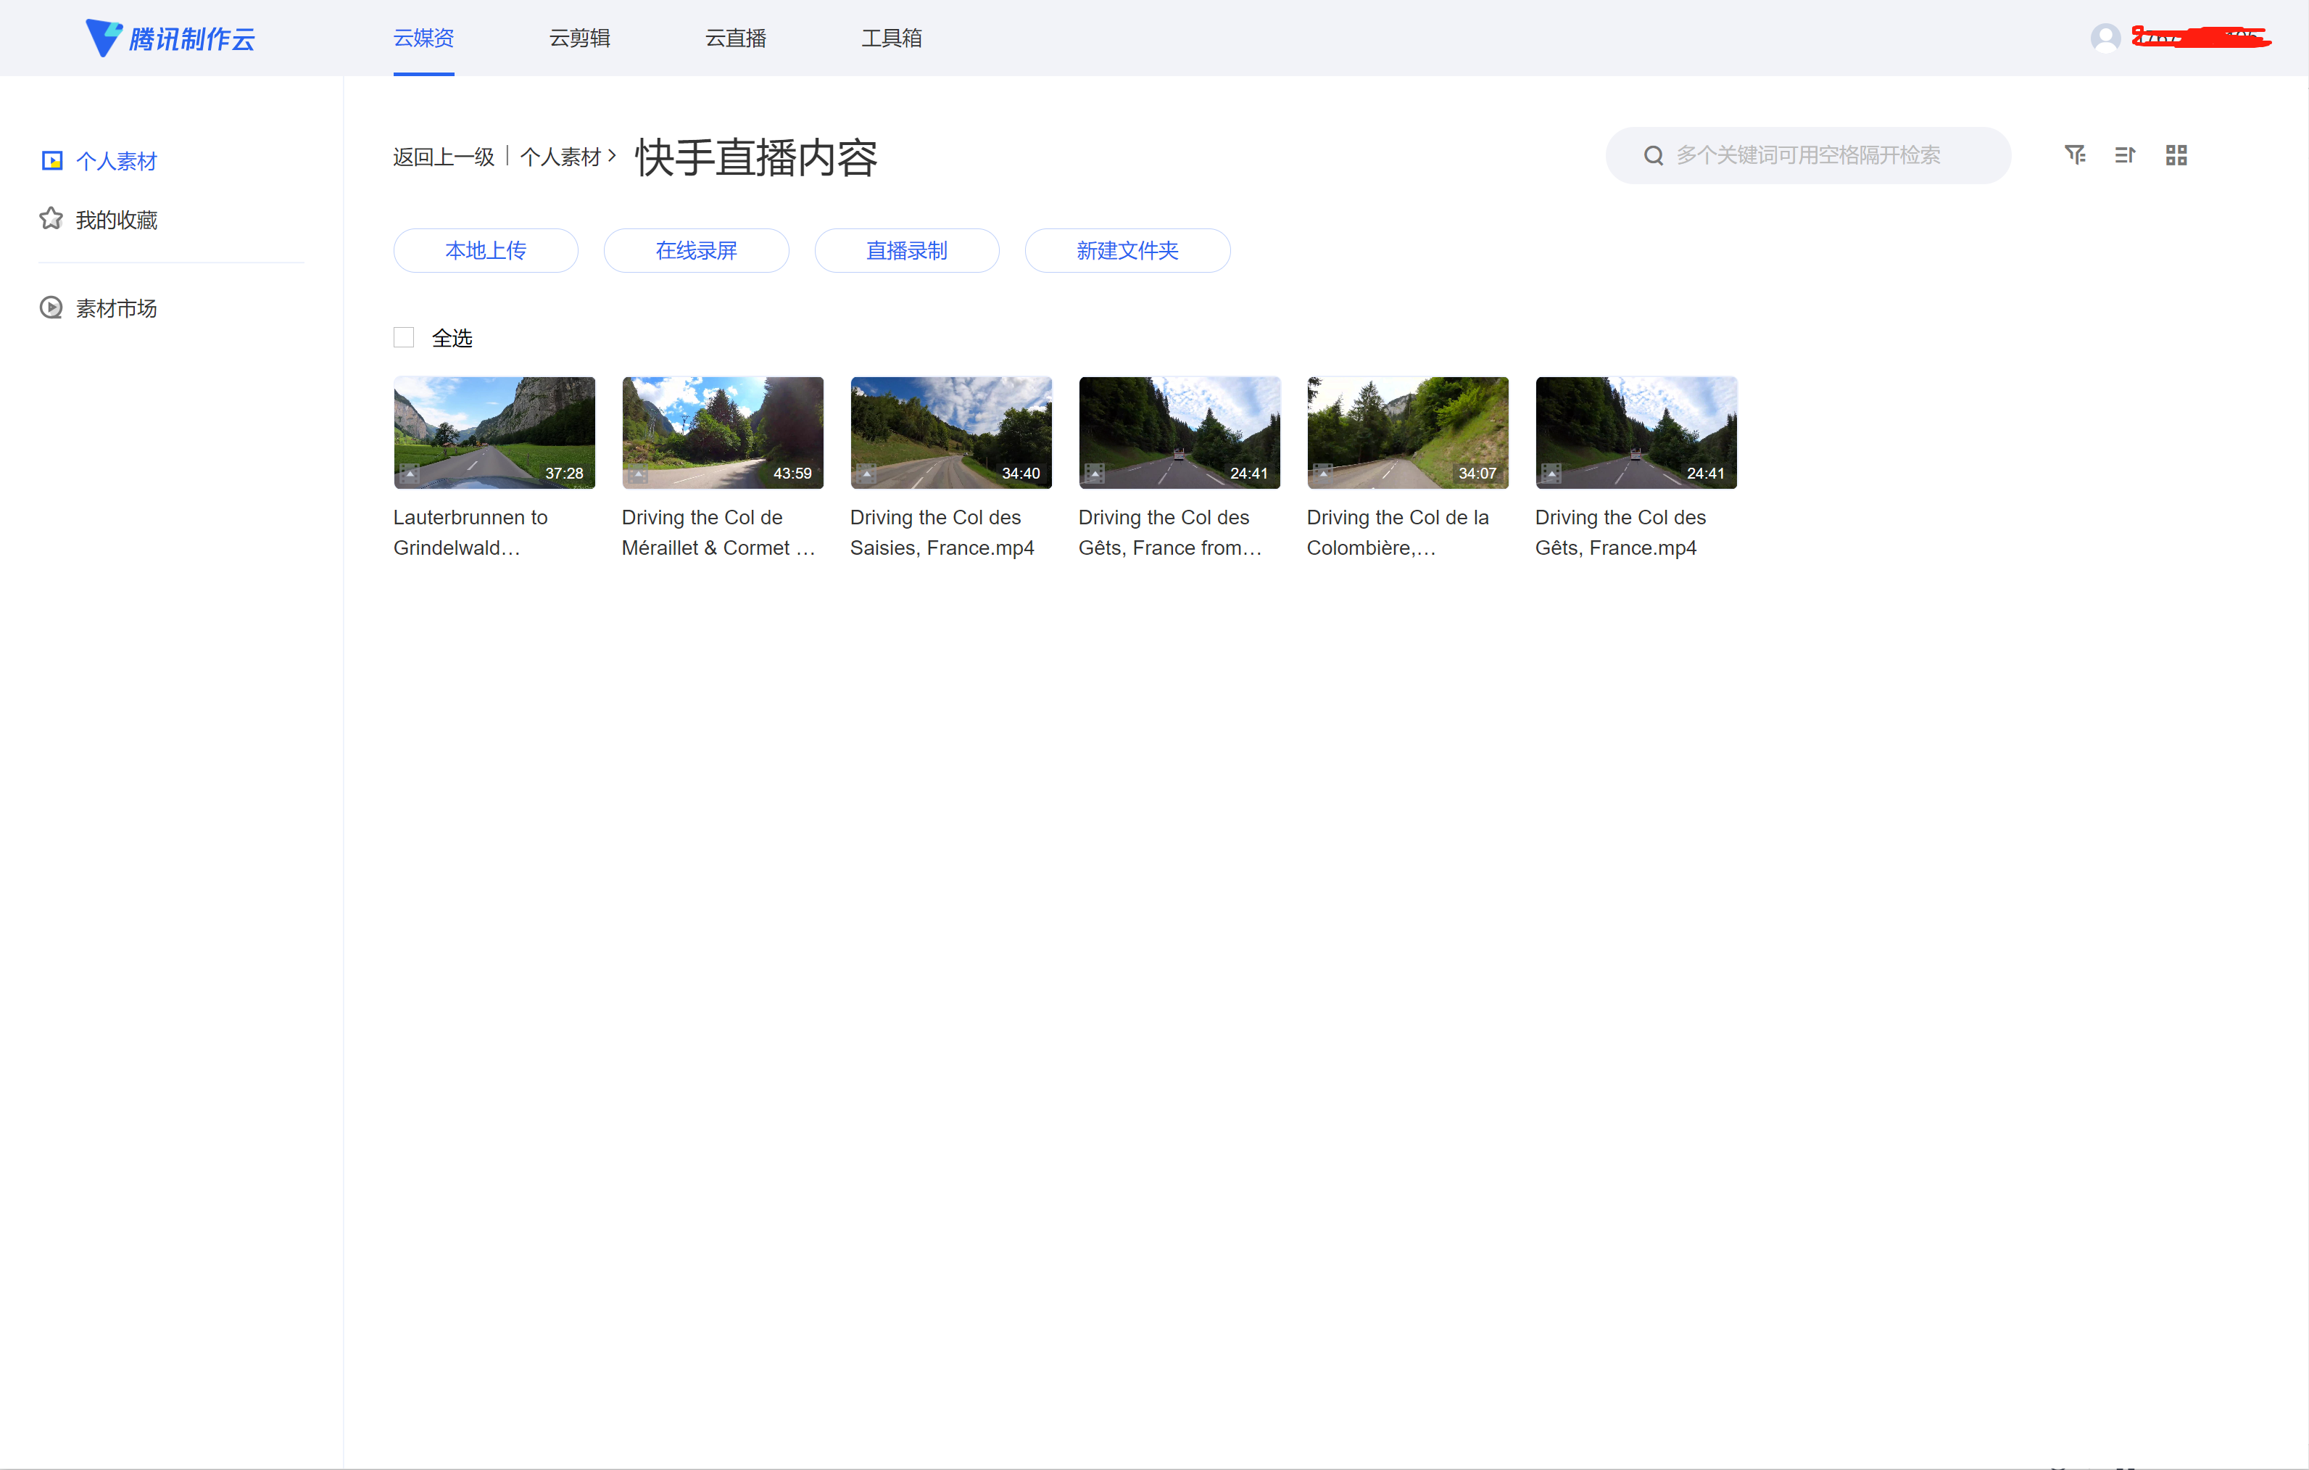Screen dimensions: 2309x1470
Task: Click 在线录屏 button
Action: tap(696, 250)
